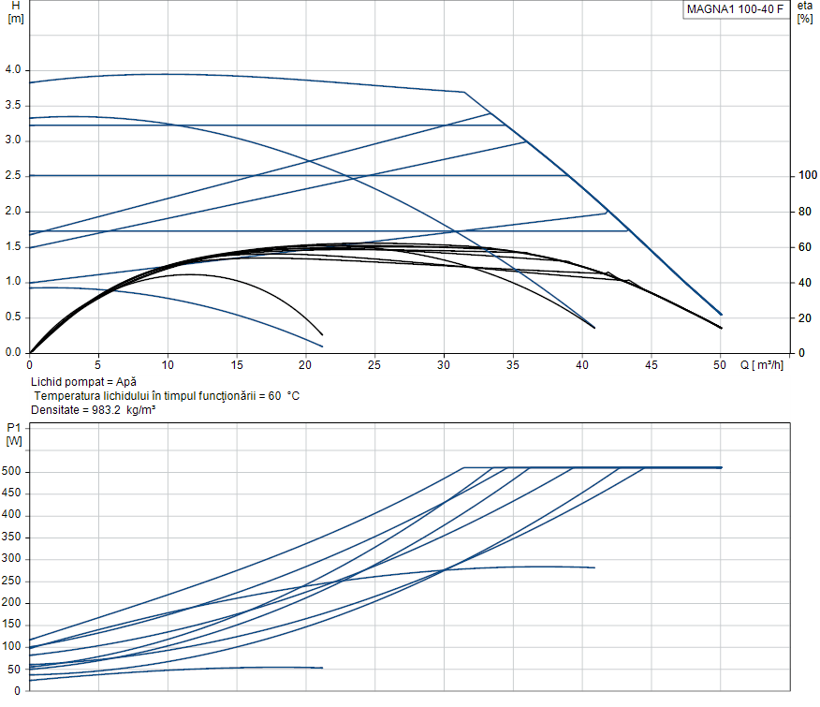Click the P1 [W] axis title
This screenshot has width=820, height=707.
click(x=13, y=432)
